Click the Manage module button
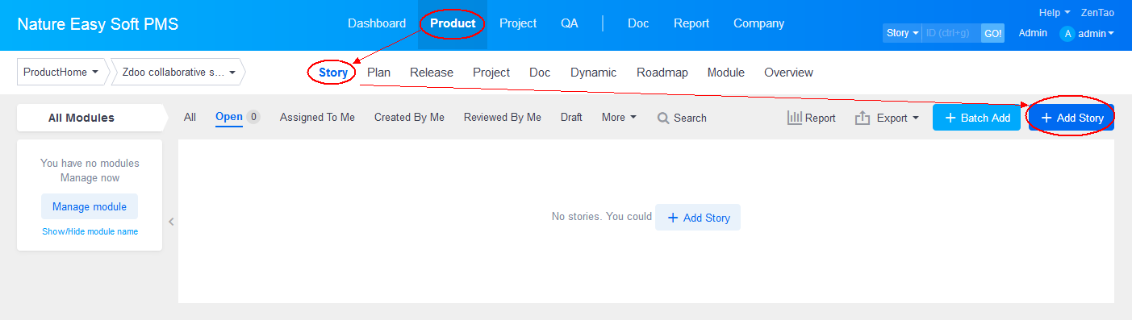Screen dimensions: 1132x320 coord(90,206)
